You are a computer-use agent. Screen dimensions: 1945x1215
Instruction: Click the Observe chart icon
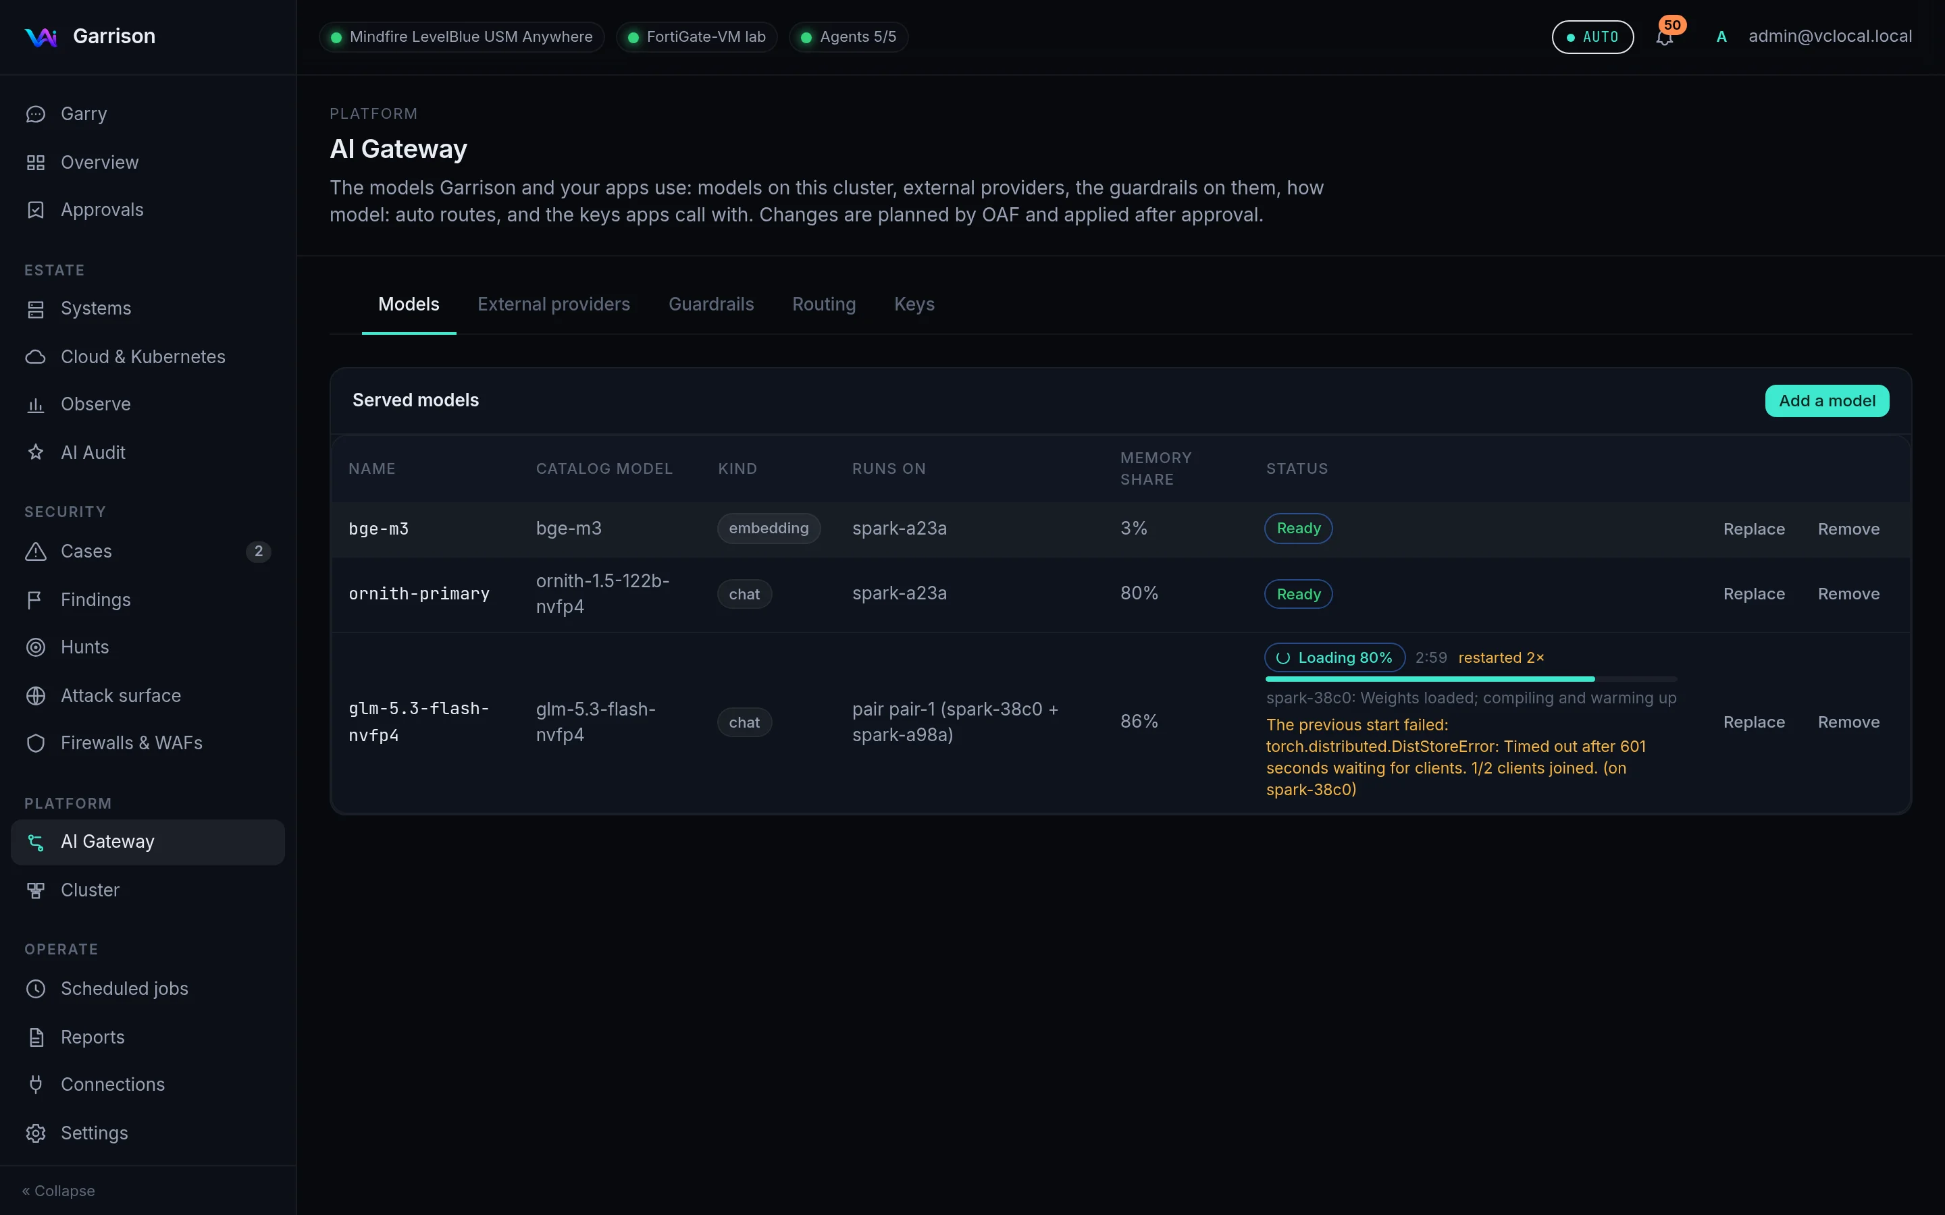coord(35,404)
